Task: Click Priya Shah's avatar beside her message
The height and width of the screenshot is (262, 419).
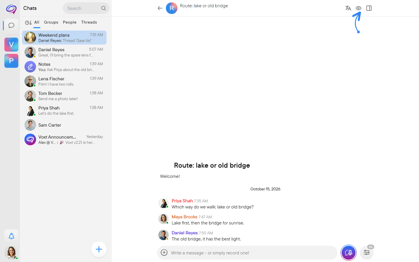Action: click(x=163, y=203)
